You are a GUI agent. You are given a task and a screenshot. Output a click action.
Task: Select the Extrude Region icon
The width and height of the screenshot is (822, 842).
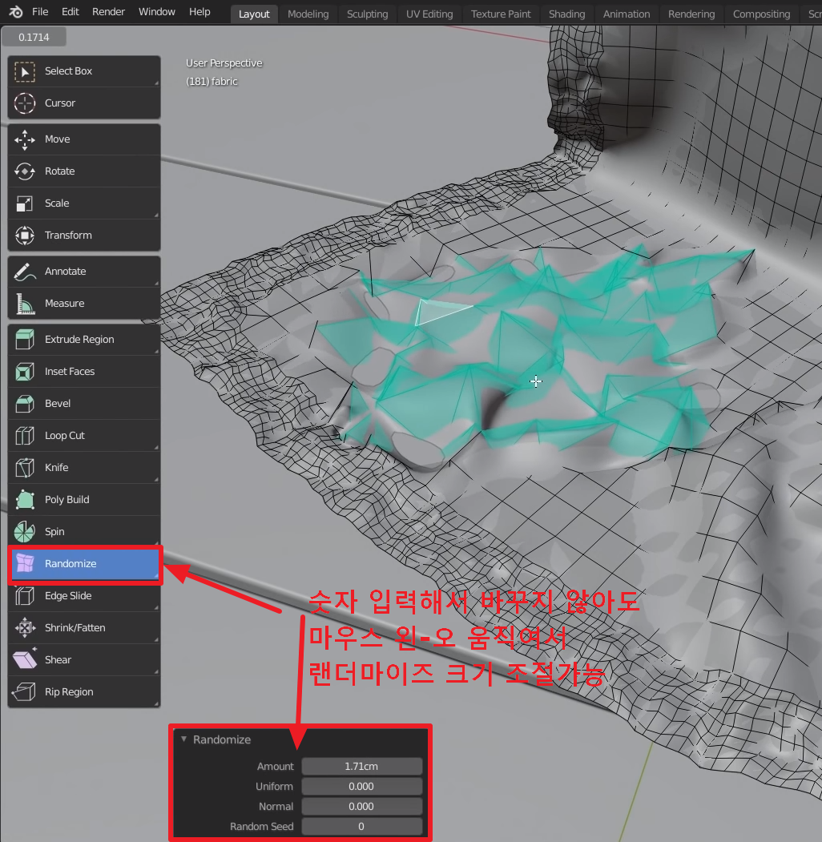click(25, 340)
